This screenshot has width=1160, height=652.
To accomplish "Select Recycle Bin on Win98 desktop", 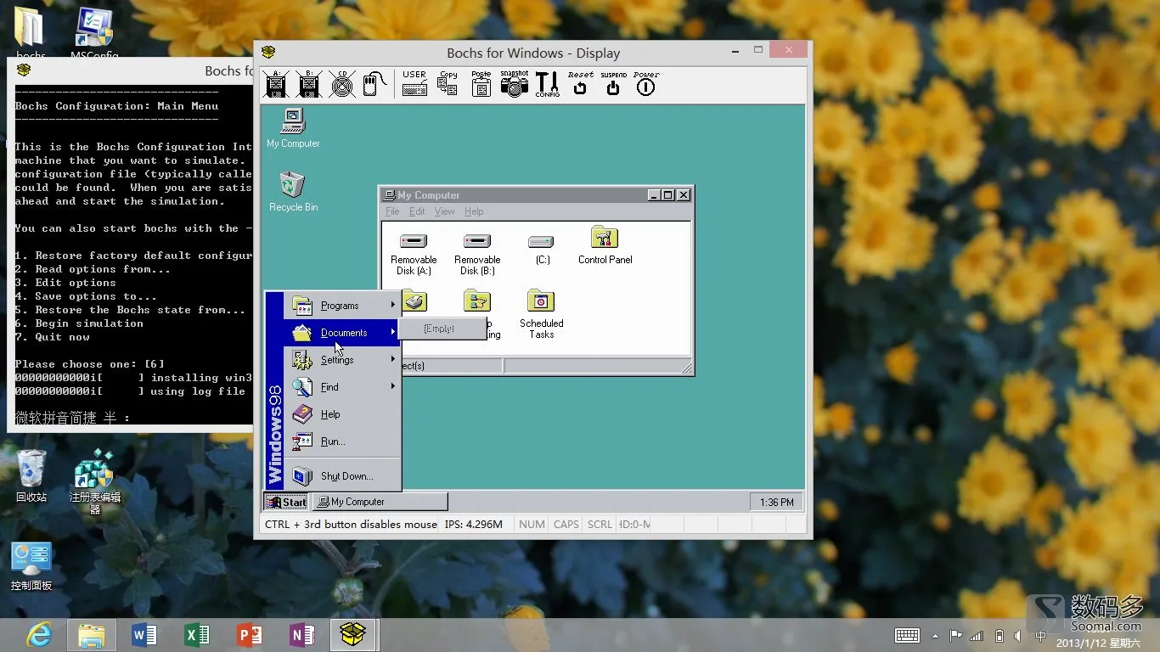I will tap(293, 191).
